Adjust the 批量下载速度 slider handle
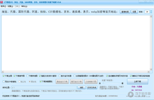Viewport: 154px width, 100px height. coord(103,83)
